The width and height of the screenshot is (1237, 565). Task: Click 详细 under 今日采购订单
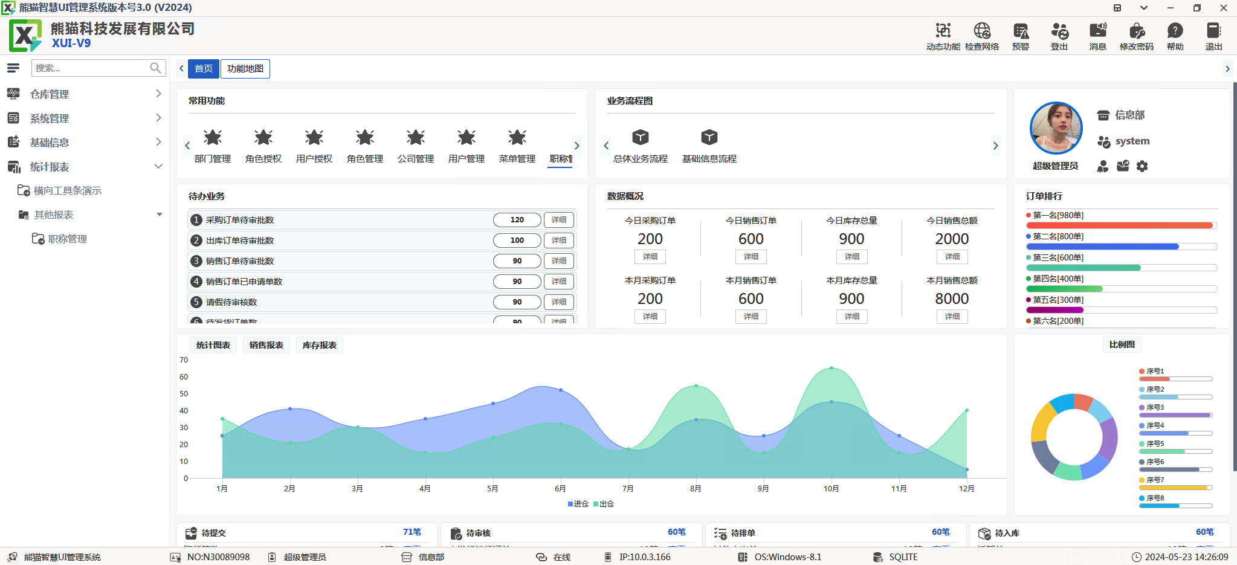coord(650,257)
